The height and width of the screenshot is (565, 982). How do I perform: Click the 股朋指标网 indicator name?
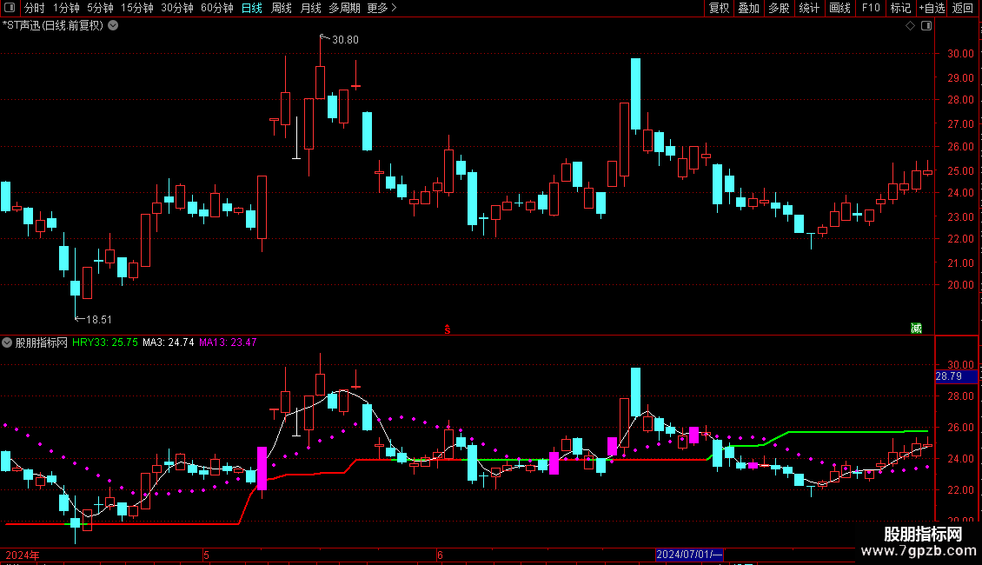42,342
